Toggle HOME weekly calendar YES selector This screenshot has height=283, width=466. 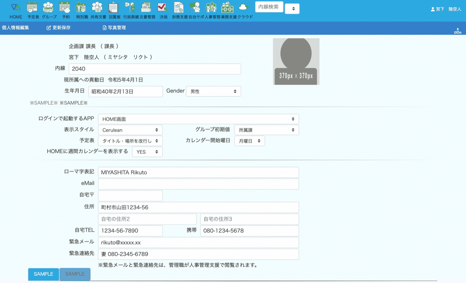[147, 152]
